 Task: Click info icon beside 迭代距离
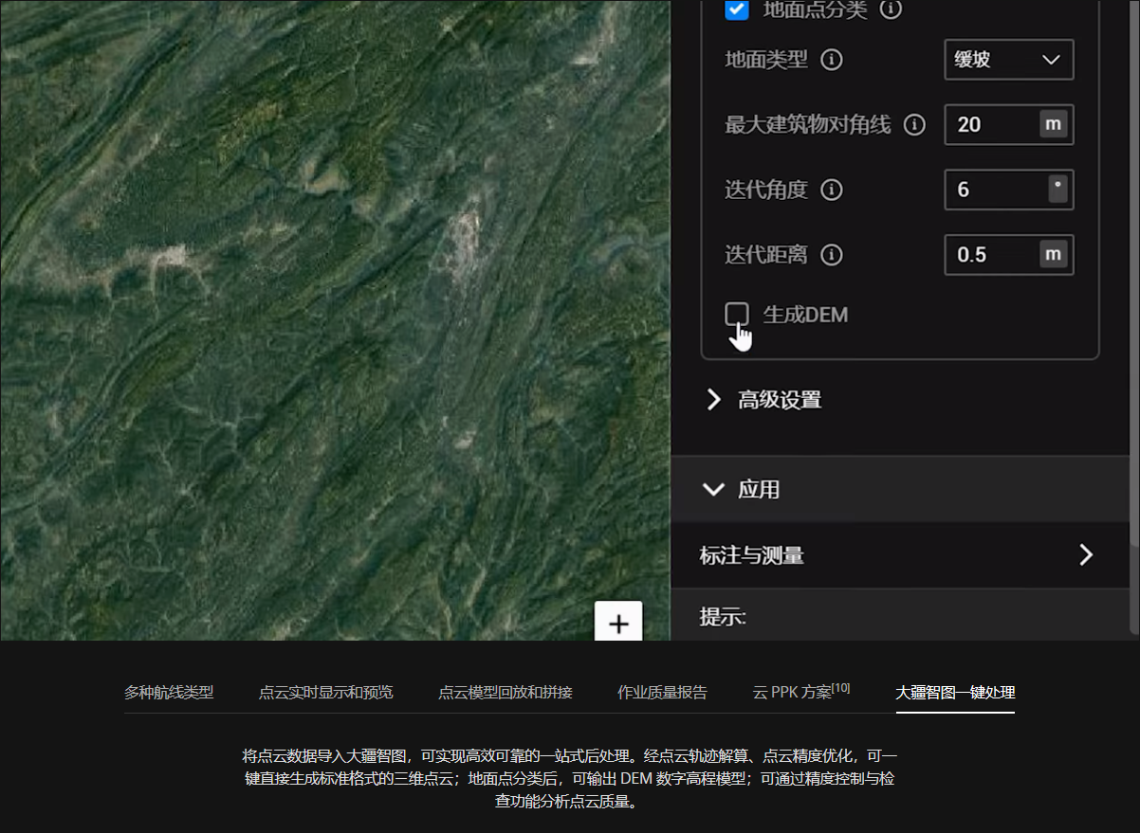tap(831, 255)
